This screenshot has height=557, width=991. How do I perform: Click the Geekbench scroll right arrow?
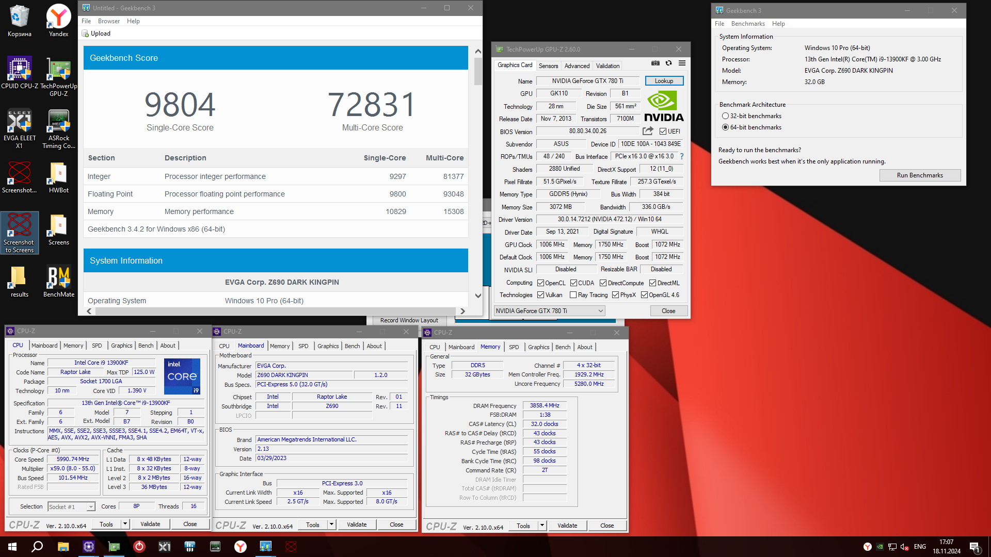pos(462,311)
